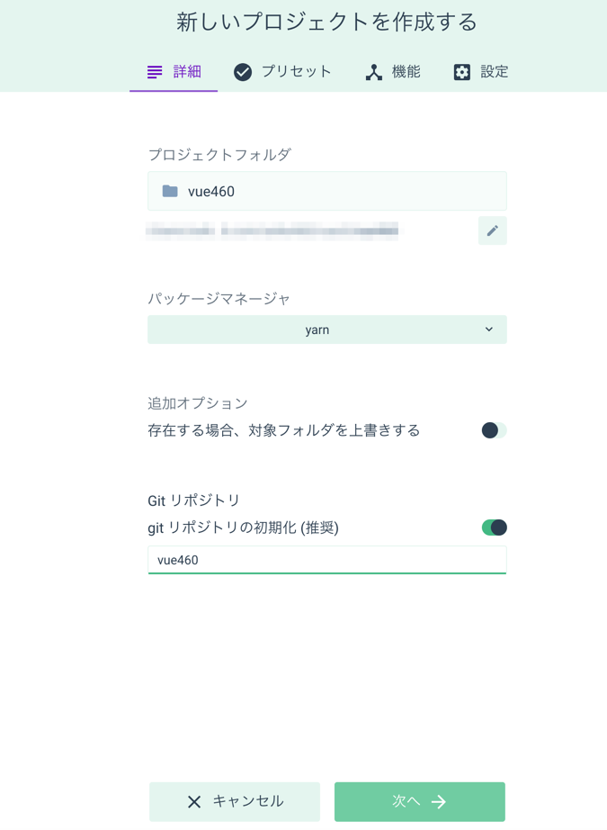607x830 pixels.
Task: Click the chevron of パッケージマネージャ select
Action: click(x=488, y=329)
